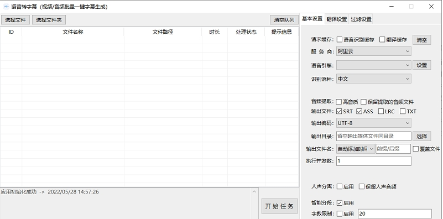This screenshot has height=219, width=443.
Task: Click 选择 to choose output directory
Action: (421, 136)
